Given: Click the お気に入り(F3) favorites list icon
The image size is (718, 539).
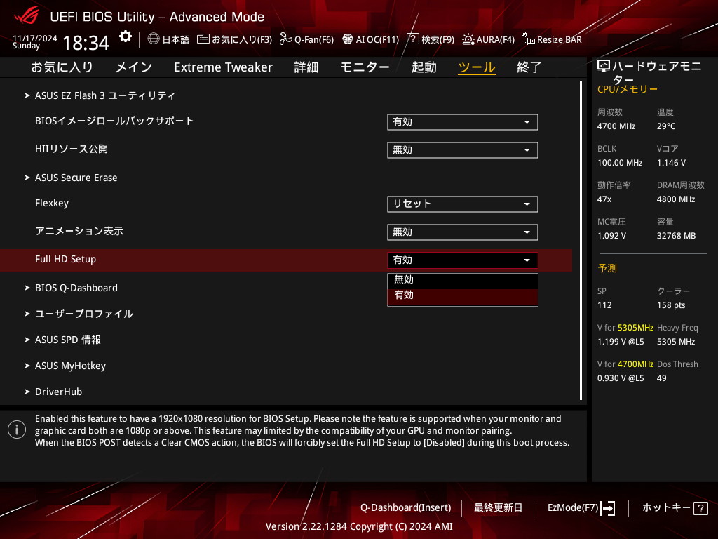Looking at the screenshot, I should [x=203, y=39].
